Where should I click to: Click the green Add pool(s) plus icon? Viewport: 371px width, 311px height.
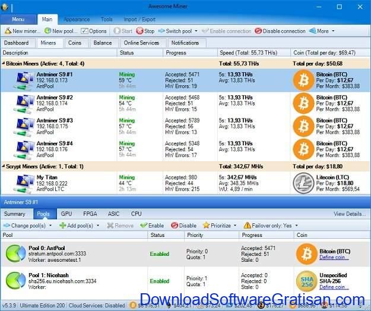[63, 226]
